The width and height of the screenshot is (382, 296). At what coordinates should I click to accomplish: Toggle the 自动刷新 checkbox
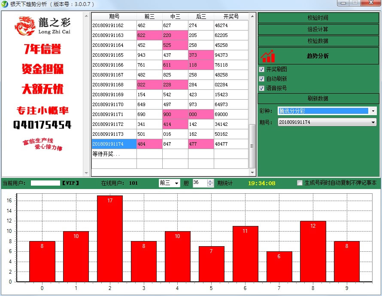(262, 79)
